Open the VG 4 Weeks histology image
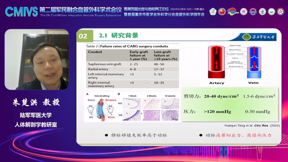 151,115
